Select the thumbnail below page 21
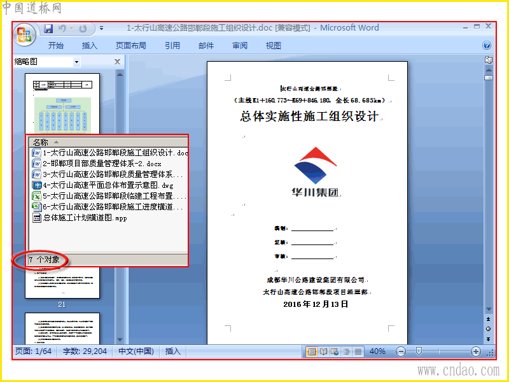 tap(62, 328)
